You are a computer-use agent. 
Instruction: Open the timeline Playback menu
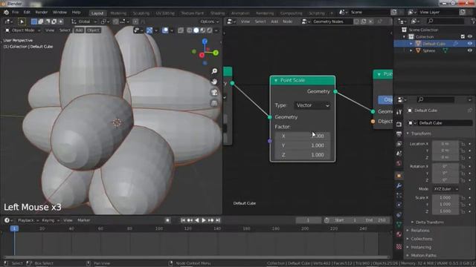coord(28,220)
